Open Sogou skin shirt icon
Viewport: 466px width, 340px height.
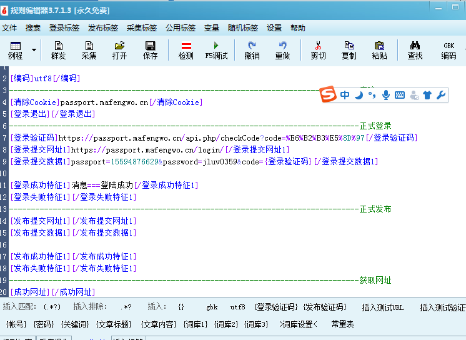point(427,95)
